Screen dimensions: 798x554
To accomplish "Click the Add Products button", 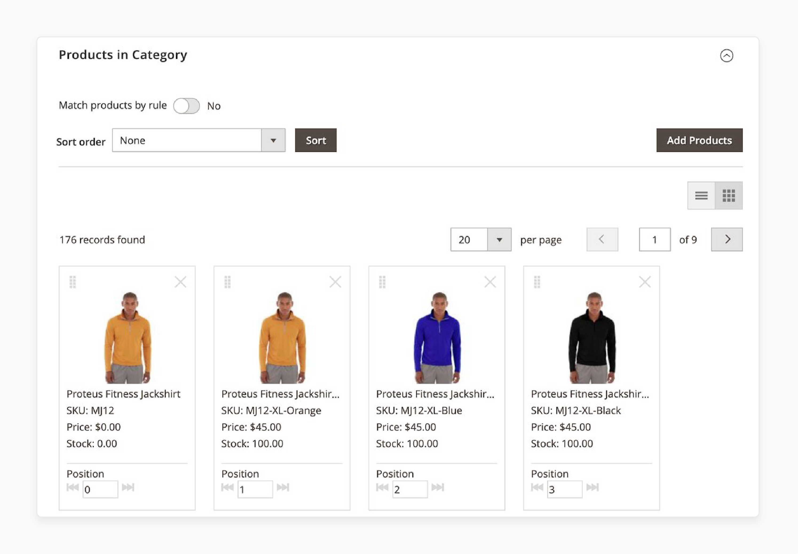I will pyautogui.click(x=699, y=140).
